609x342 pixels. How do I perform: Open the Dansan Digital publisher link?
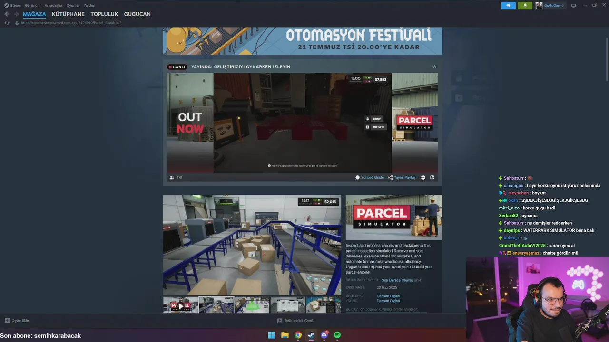[x=388, y=301]
